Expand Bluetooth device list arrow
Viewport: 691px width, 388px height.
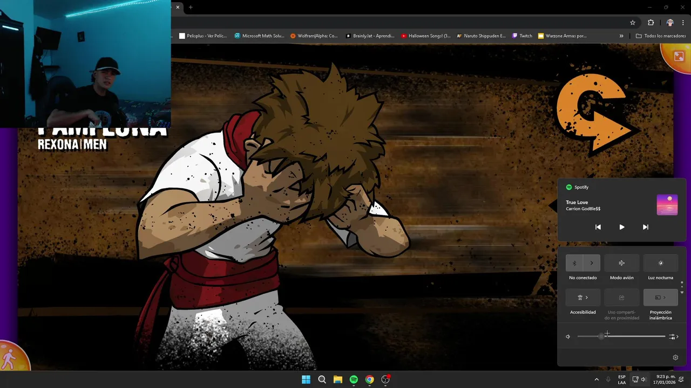pos(592,263)
